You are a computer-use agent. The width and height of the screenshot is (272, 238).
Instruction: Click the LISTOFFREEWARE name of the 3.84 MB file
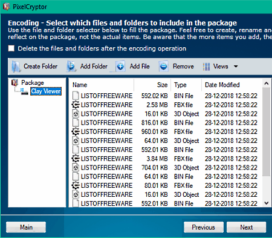(x=106, y=159)
